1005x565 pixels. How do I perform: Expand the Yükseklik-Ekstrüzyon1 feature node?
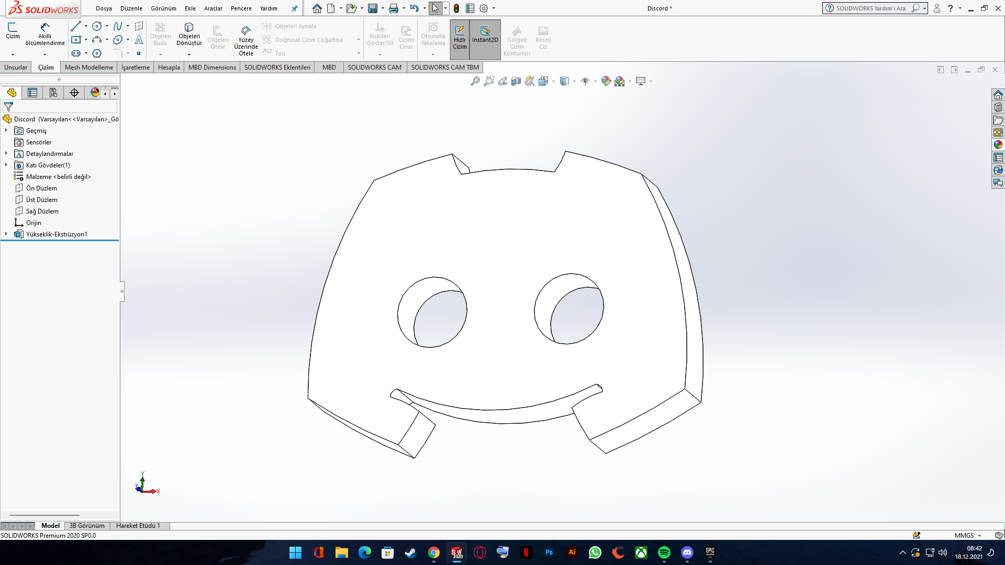coord(6,234)
